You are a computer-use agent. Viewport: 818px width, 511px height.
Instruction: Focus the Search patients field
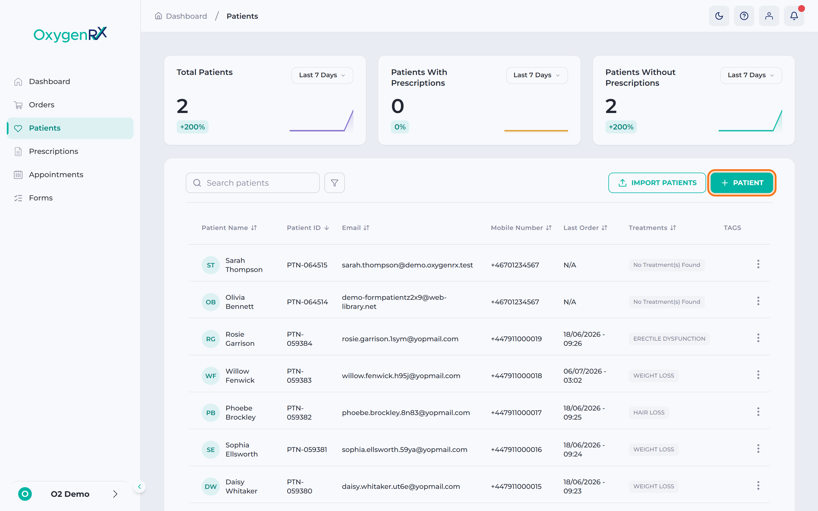pyautogui.click(x=253, y=183)
